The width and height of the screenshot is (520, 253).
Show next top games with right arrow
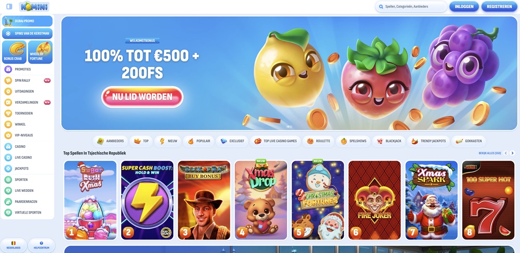pyautogui.click(x=512, y=153)
